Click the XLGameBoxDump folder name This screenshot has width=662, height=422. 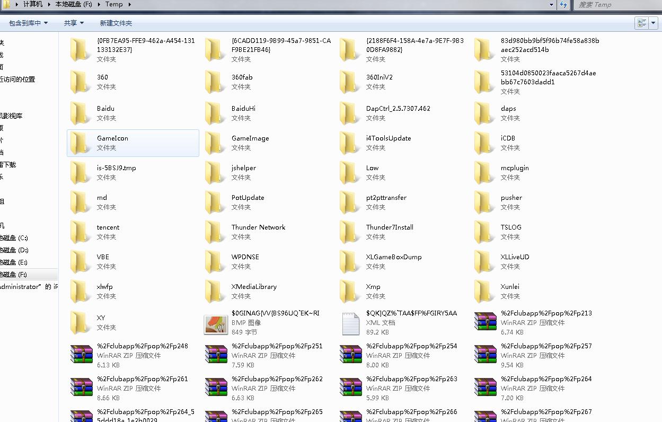click(x=394, y=257)
